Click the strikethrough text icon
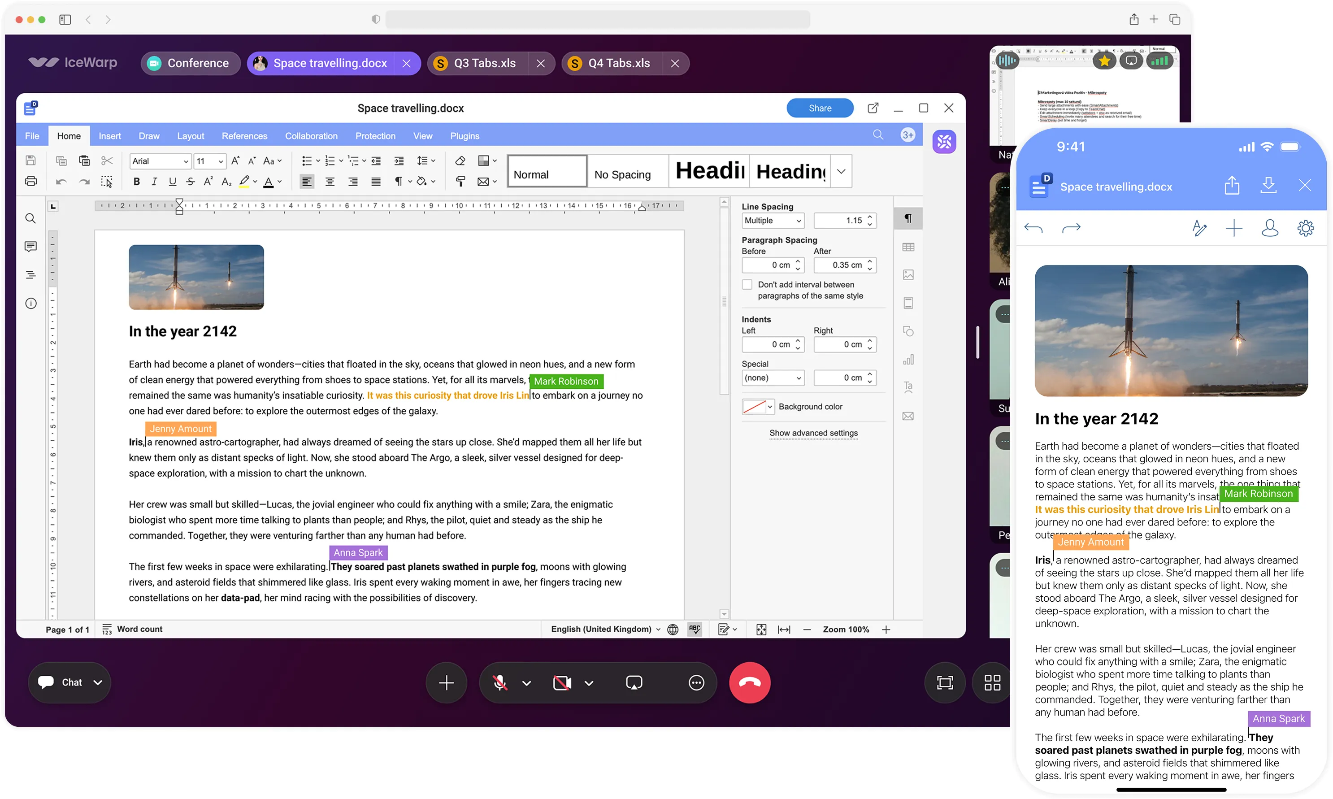 point(190,182)
